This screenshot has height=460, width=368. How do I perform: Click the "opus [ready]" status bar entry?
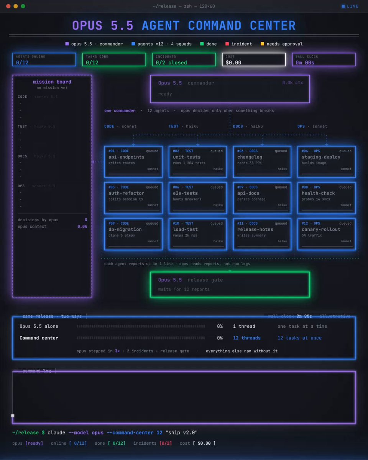(28, 443)
